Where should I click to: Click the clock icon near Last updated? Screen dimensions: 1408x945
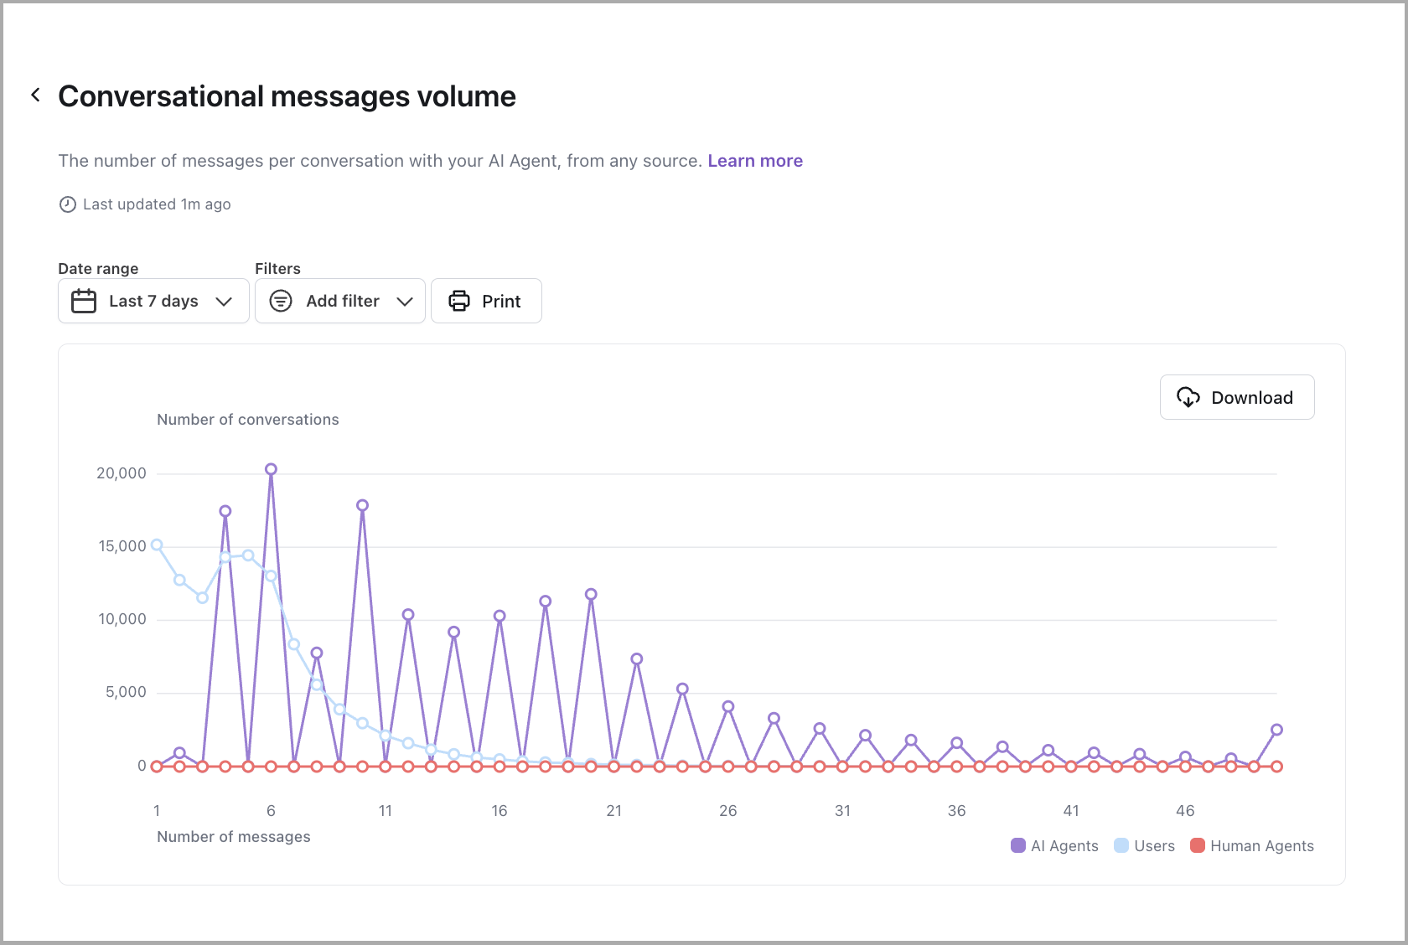68,204
